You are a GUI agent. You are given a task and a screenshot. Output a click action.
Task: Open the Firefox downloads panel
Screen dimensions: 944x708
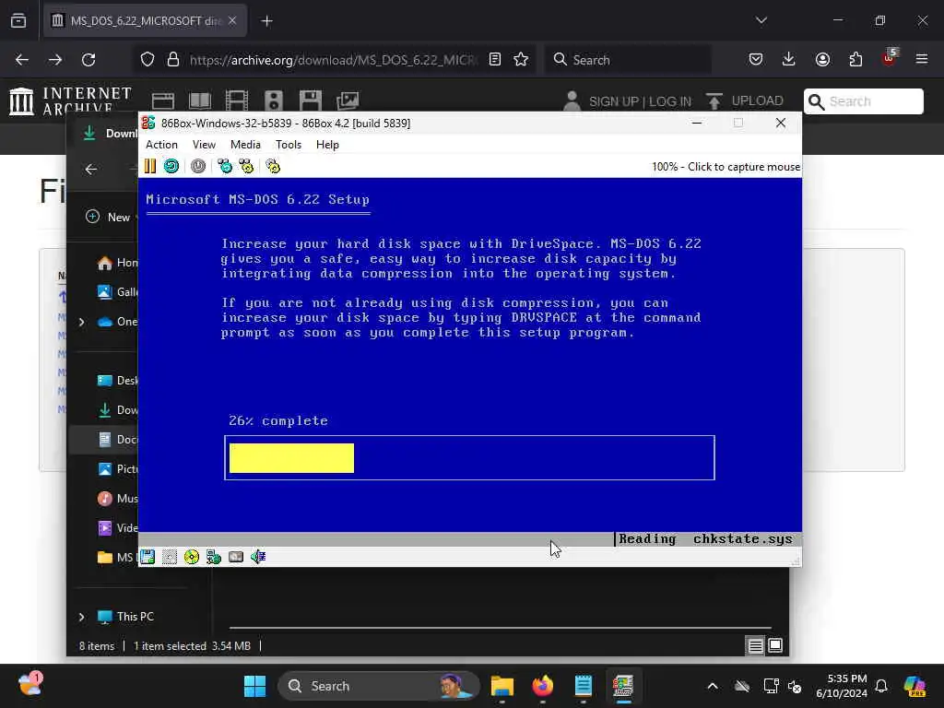[x=789, y=60]
